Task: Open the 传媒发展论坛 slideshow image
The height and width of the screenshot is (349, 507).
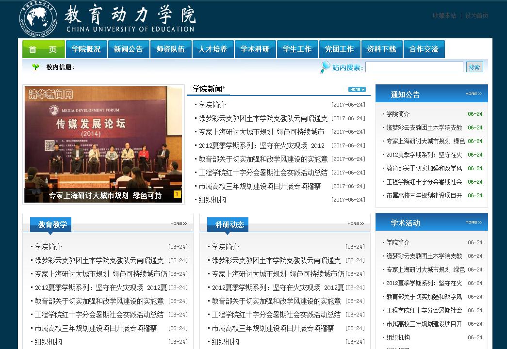Action: pos(103,138)
